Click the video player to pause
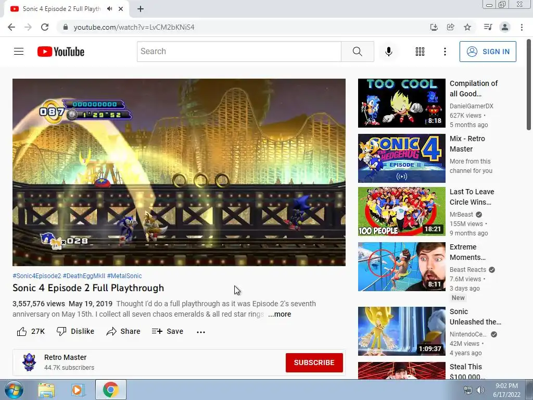Image resolution: width=533 pixels, height=400 pixels. click(x=179, y=172)
